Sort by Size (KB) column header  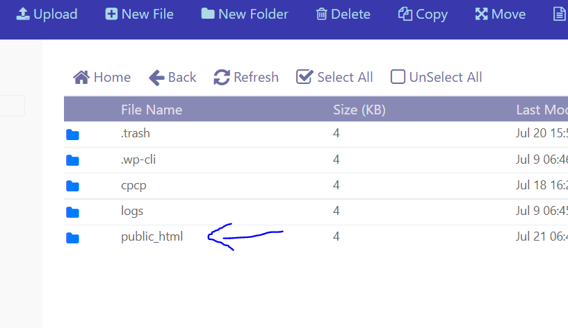359,110
